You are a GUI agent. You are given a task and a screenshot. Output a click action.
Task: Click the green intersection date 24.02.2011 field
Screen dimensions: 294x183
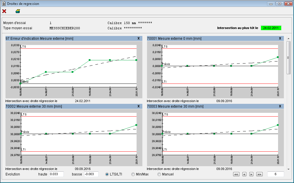click(271, 28)
